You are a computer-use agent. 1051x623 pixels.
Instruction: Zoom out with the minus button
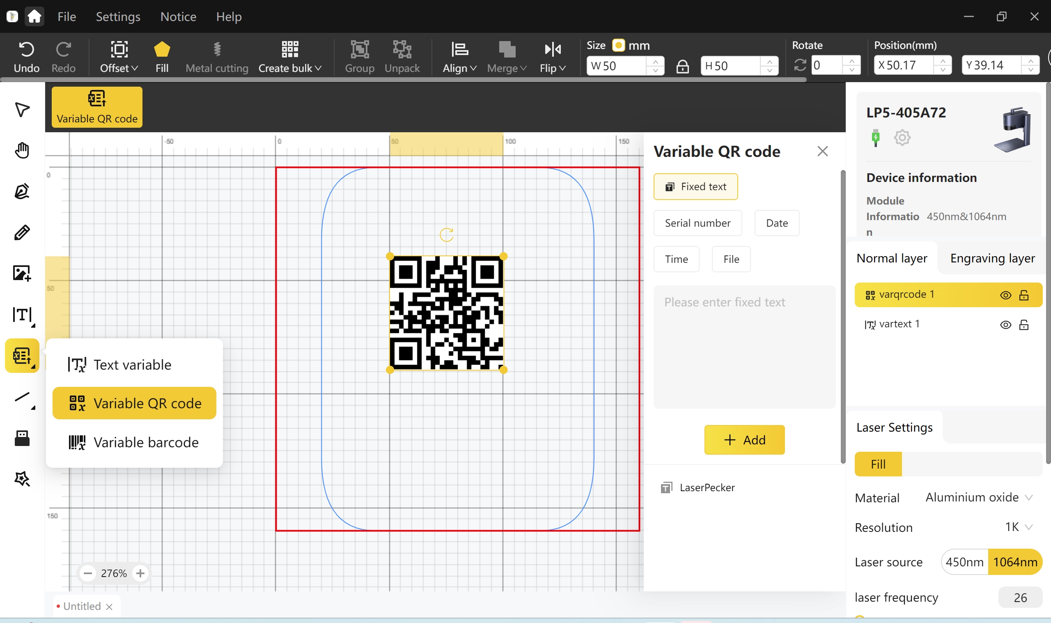tap(88, 573)
